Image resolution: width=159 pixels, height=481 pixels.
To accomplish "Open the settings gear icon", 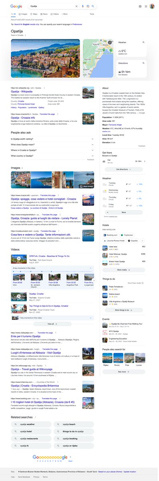I will point(140,6).
